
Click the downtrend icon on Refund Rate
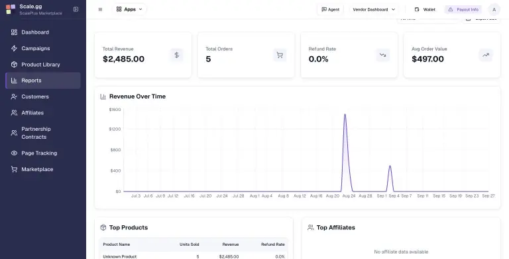coord(382,55)
